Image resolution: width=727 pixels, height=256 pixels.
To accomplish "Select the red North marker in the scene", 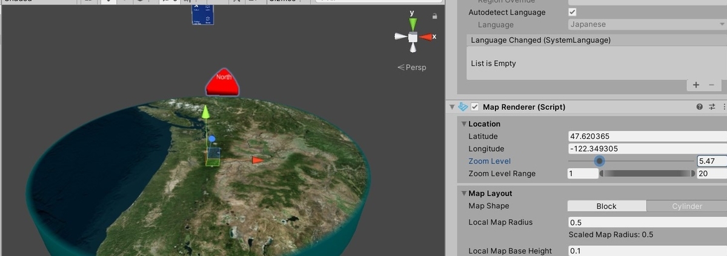I will 223,82.
